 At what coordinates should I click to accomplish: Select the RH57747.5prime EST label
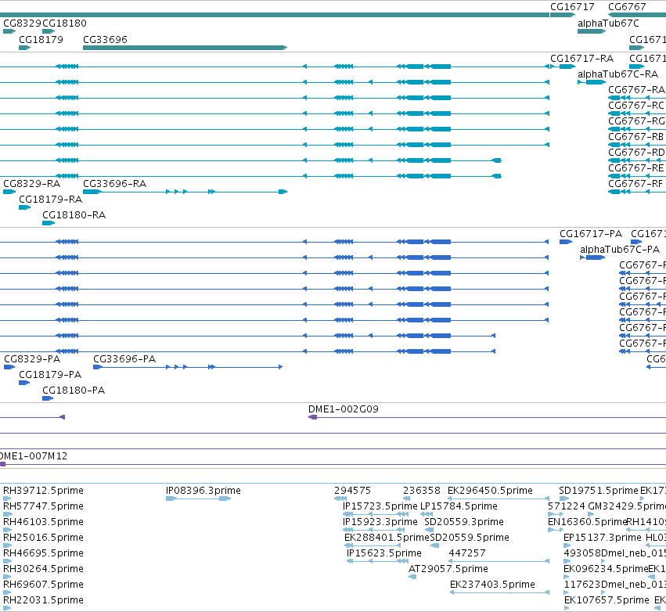43,506
